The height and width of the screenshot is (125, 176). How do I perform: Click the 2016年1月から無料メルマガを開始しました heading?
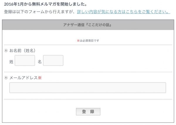pyautogui.click(x=45, y=4)
